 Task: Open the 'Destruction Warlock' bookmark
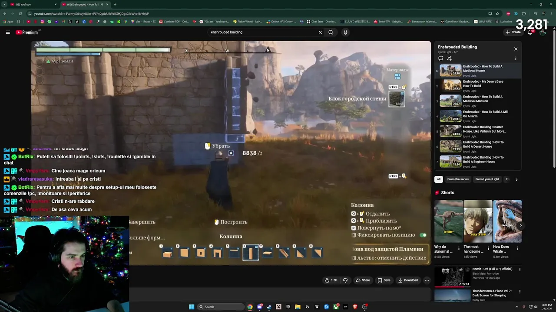423,21
